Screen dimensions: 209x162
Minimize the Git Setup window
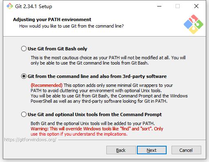(159, 6)
